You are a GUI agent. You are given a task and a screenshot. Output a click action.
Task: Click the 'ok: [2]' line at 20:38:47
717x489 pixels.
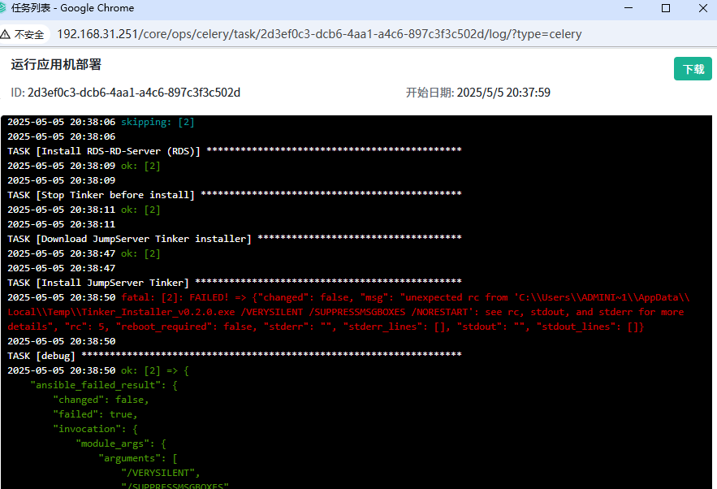(x=140, y=253)
